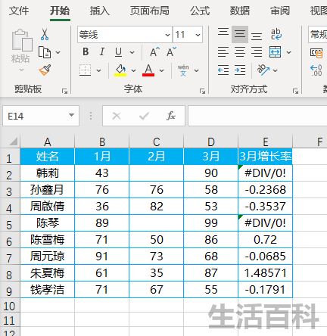Click Insert Function fx button

click(171, 116)
